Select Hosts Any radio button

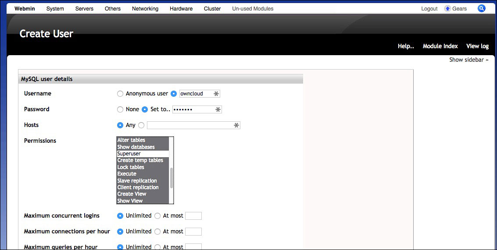(x=120, y=125)
